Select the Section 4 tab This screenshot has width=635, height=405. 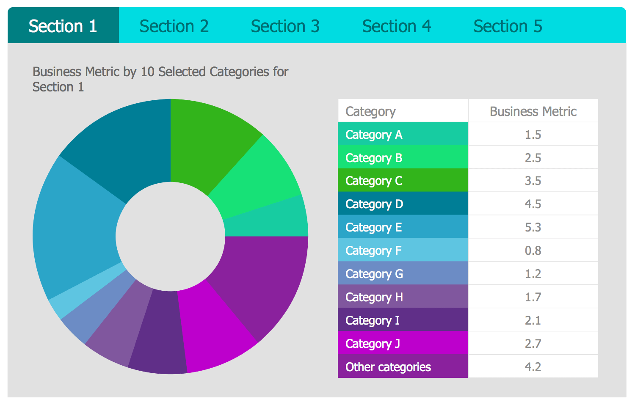click(x=396, y=26)
